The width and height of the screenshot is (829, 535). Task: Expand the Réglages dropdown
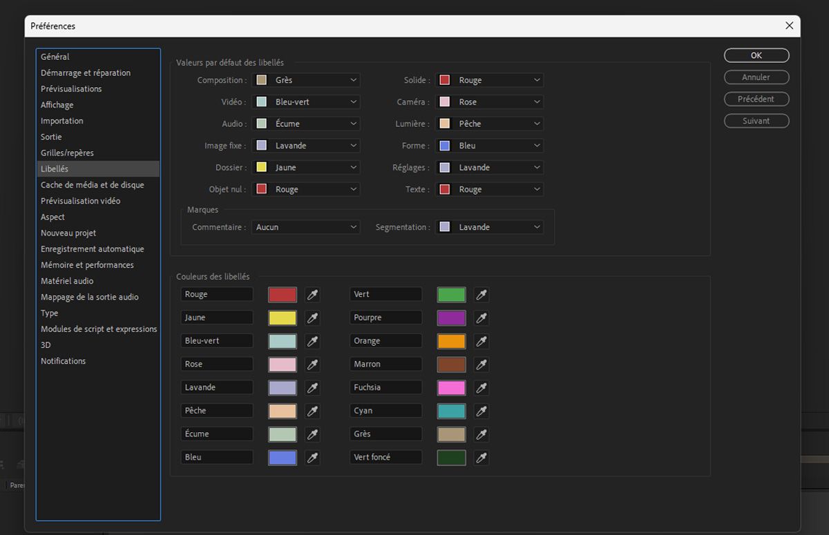490,168
